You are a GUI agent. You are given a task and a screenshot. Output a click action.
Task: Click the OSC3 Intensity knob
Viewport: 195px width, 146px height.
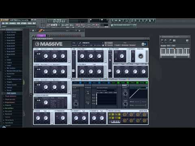(x=54, y=87)
